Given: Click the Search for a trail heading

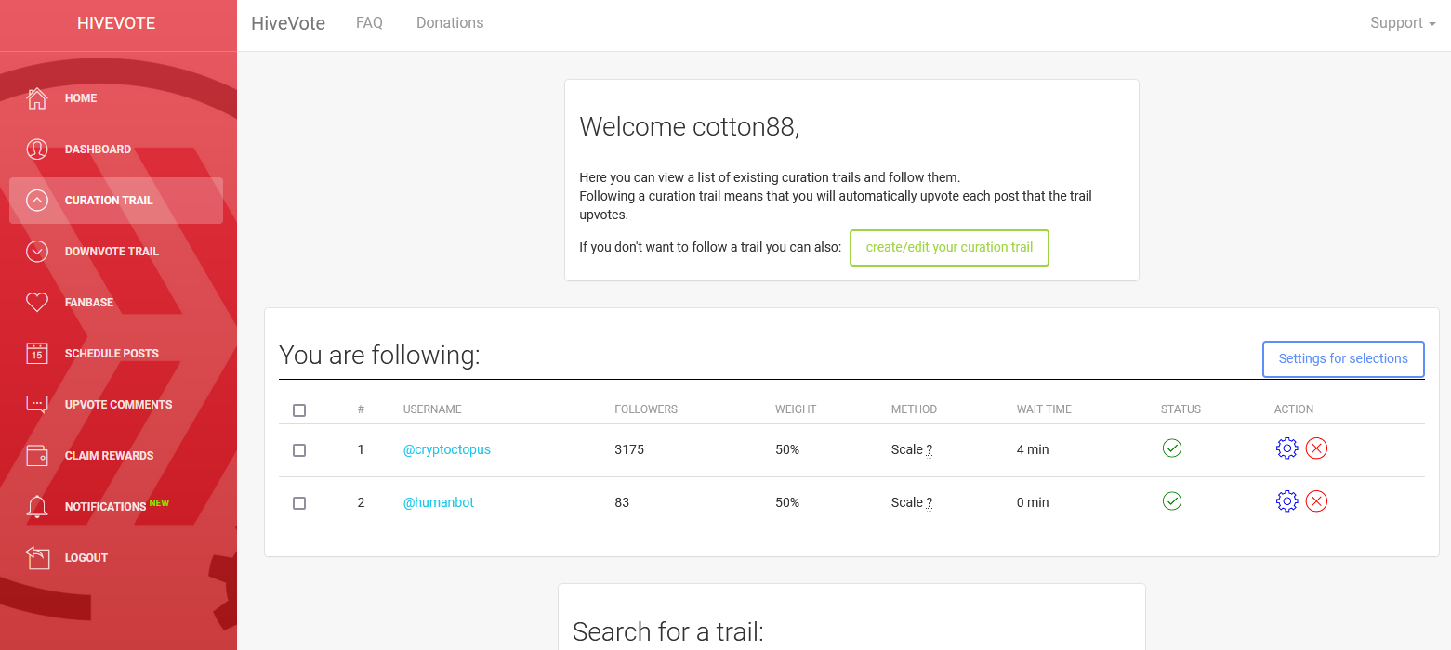Looking at the screenshot, I should pos(668,632).
